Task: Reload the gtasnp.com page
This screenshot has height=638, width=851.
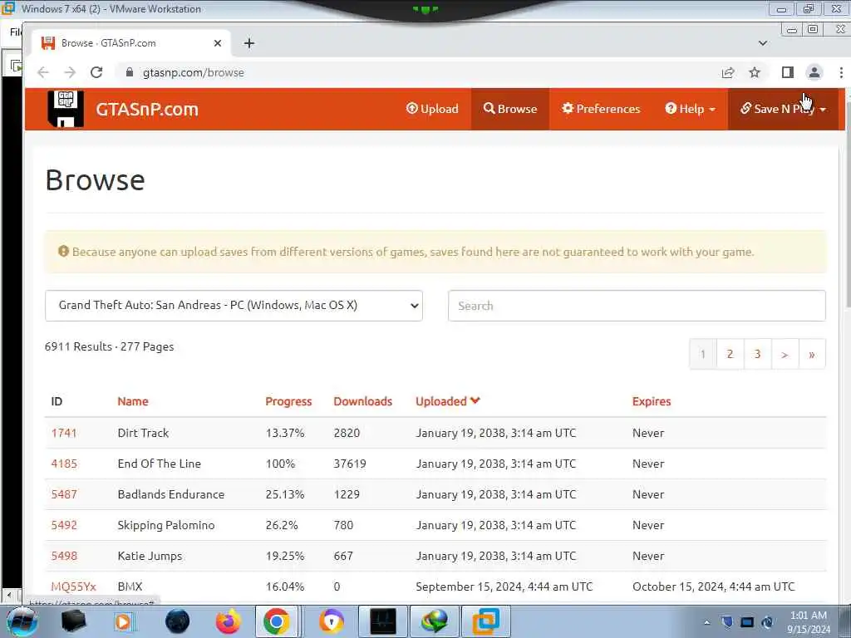Action: [x=96, y=72]
